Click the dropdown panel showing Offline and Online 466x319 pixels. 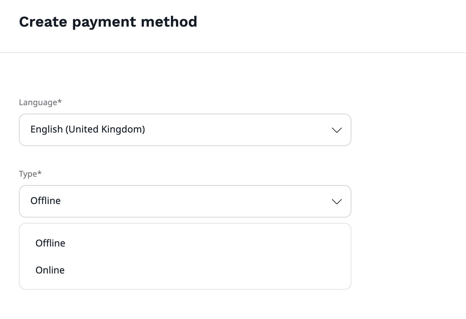[x=185, y=256]
